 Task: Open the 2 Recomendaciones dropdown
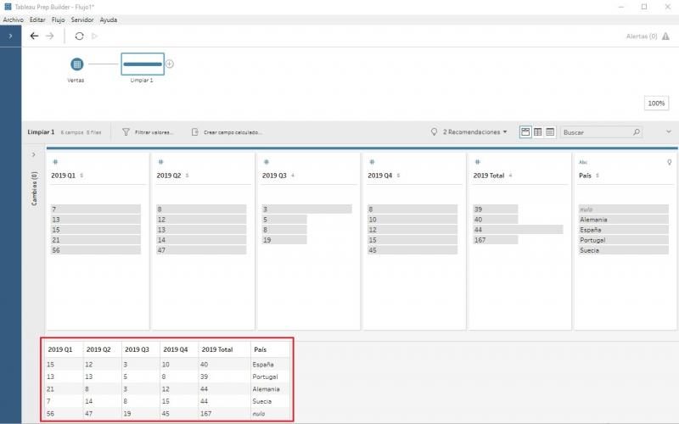coord(469,132)
